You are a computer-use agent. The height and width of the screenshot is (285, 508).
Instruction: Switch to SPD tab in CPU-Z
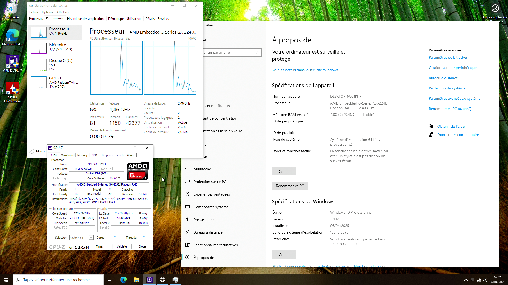click(x=94, y=155)
